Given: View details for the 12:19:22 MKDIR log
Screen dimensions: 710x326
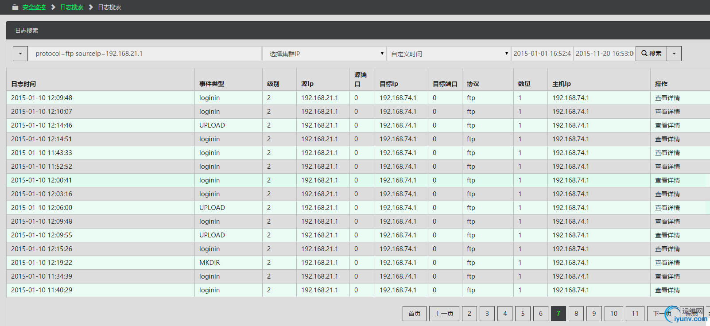Looking at the screenshot, I should 667,263.
